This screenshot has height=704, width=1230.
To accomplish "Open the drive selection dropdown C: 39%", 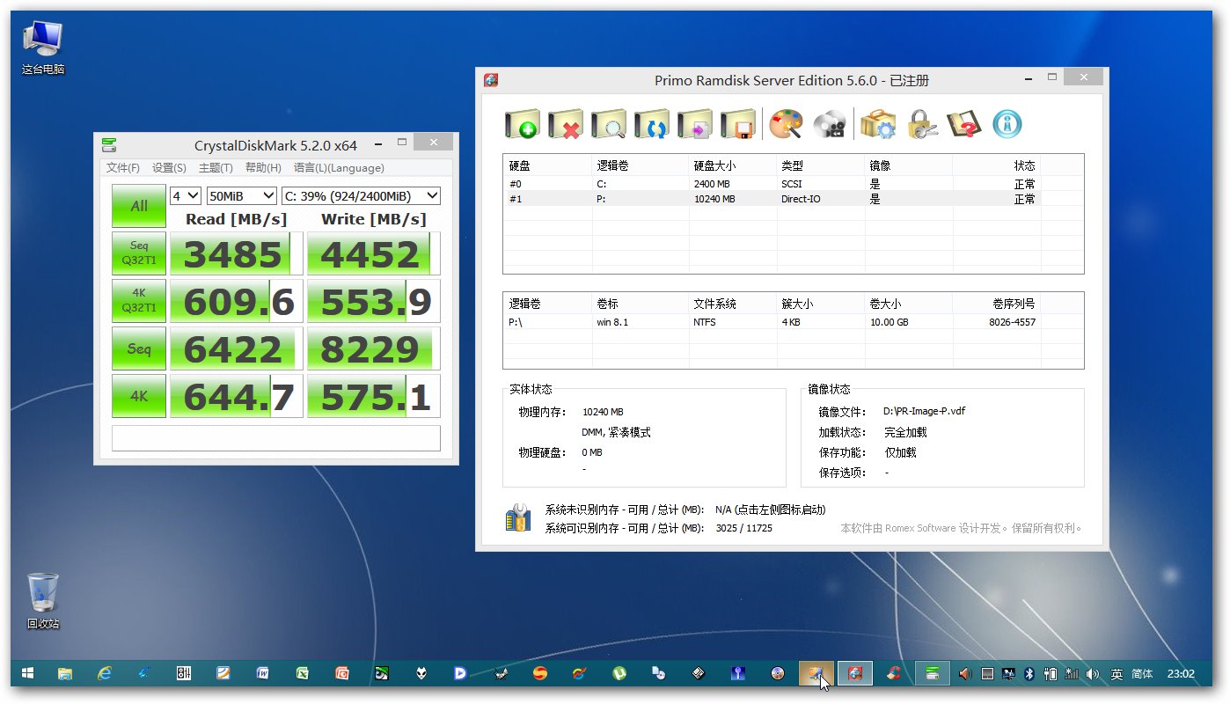I will pos(361,195).
